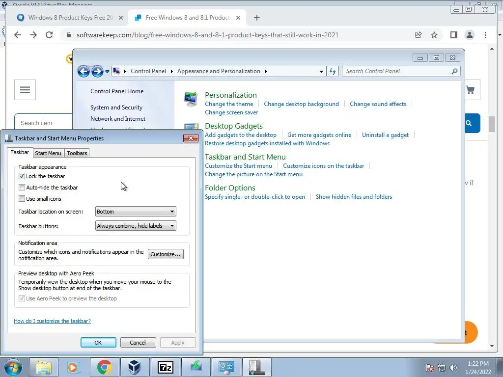Go back in Chrome browser
Screen dimensions: 503x377
(18, 35)
